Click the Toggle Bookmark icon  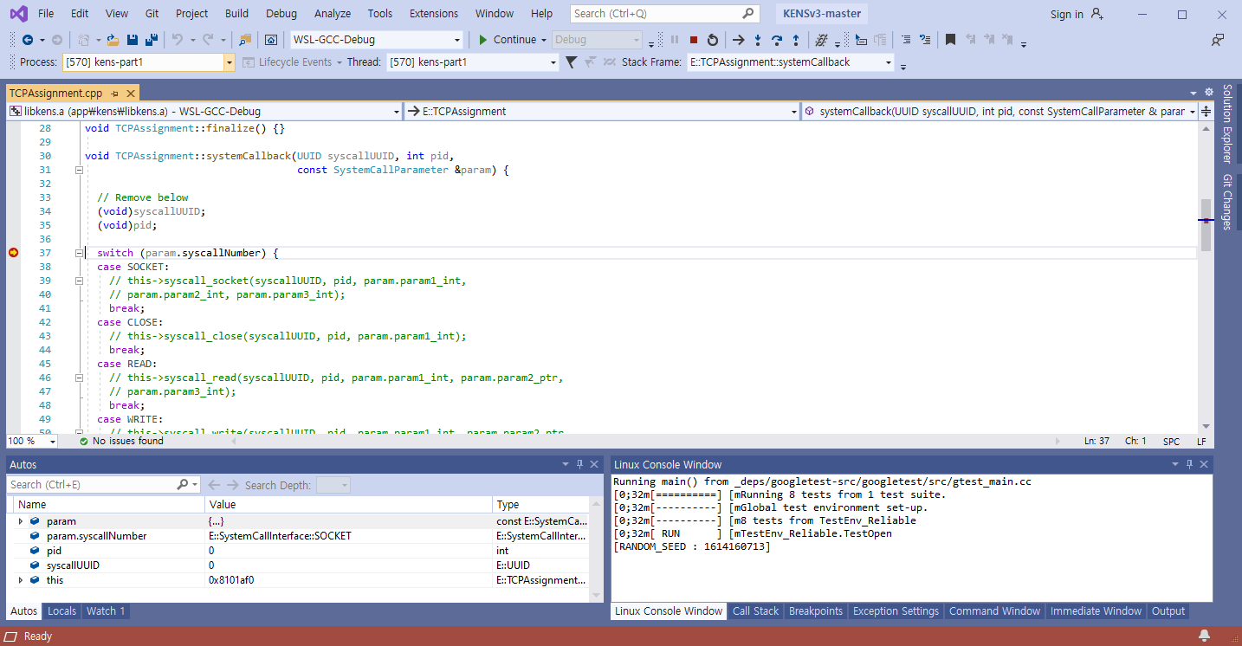pyautogui.click(x=950, y=40)
